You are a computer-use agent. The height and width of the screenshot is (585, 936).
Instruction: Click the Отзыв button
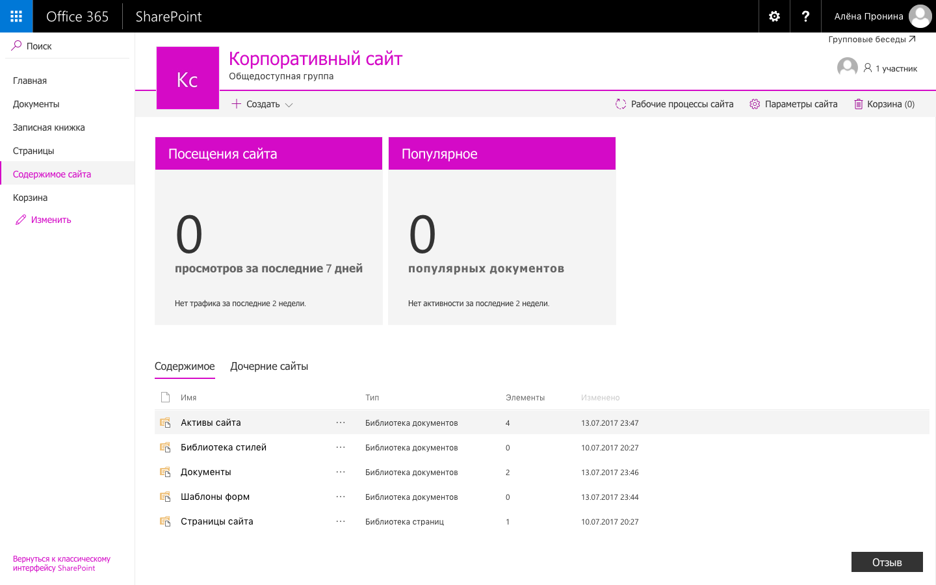887,562
